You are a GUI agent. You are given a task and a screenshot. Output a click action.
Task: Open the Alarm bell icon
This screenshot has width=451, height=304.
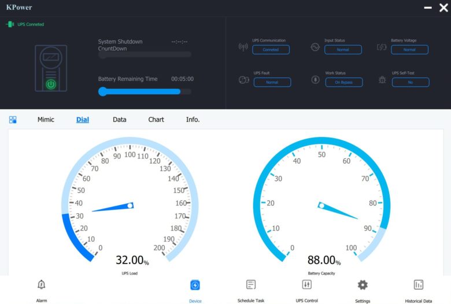(x=42, y=284)
